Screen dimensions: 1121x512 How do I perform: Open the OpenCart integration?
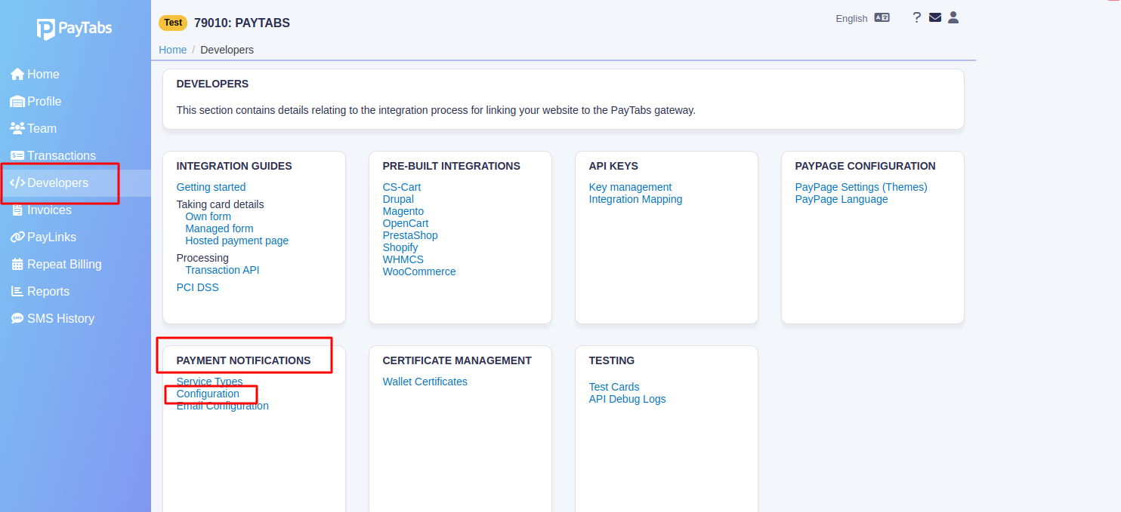click(406, 223)
